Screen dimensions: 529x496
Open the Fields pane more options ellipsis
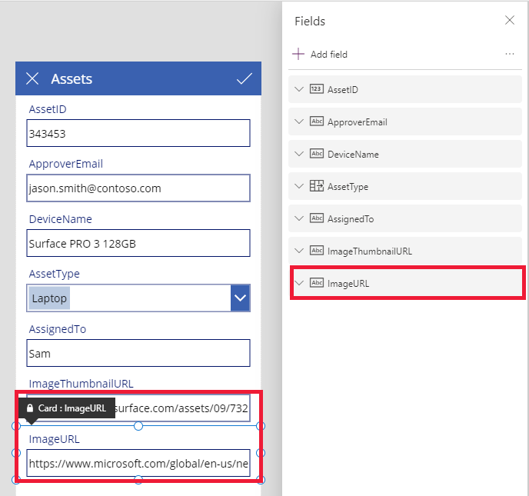pyautogui.click(x=510, y=54)
